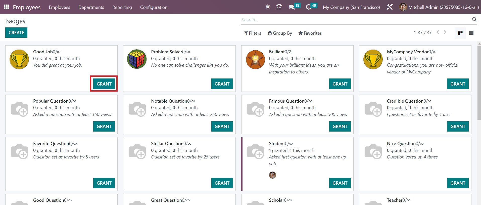Click the Student badge owner avatar
This screenshot has width=481, height=205.
[273, 175]
